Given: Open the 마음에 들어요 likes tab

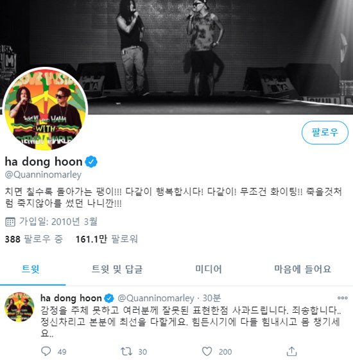Looking at the screenshot, I should point(302,269).
